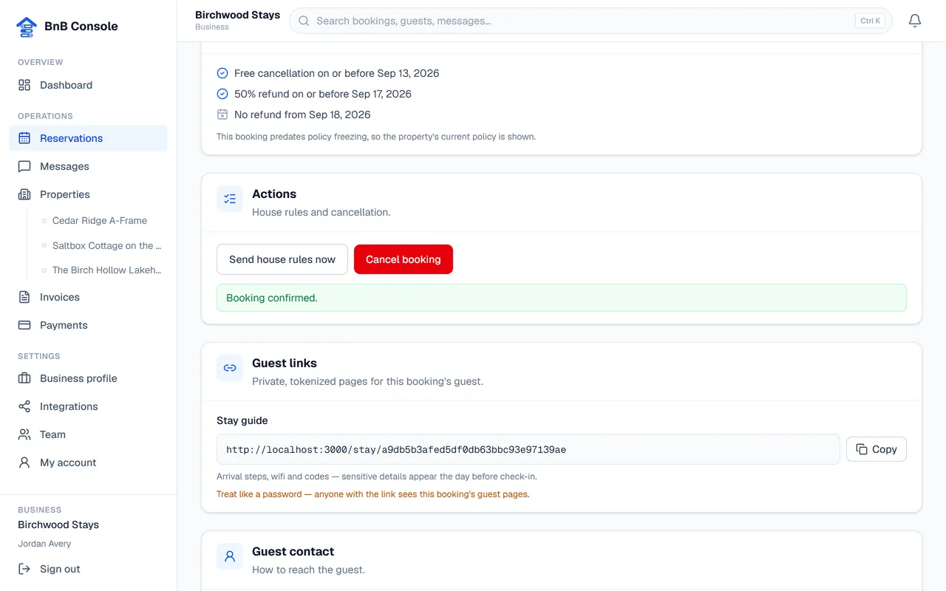Click the Jordan Avery user name

point(44,544)
